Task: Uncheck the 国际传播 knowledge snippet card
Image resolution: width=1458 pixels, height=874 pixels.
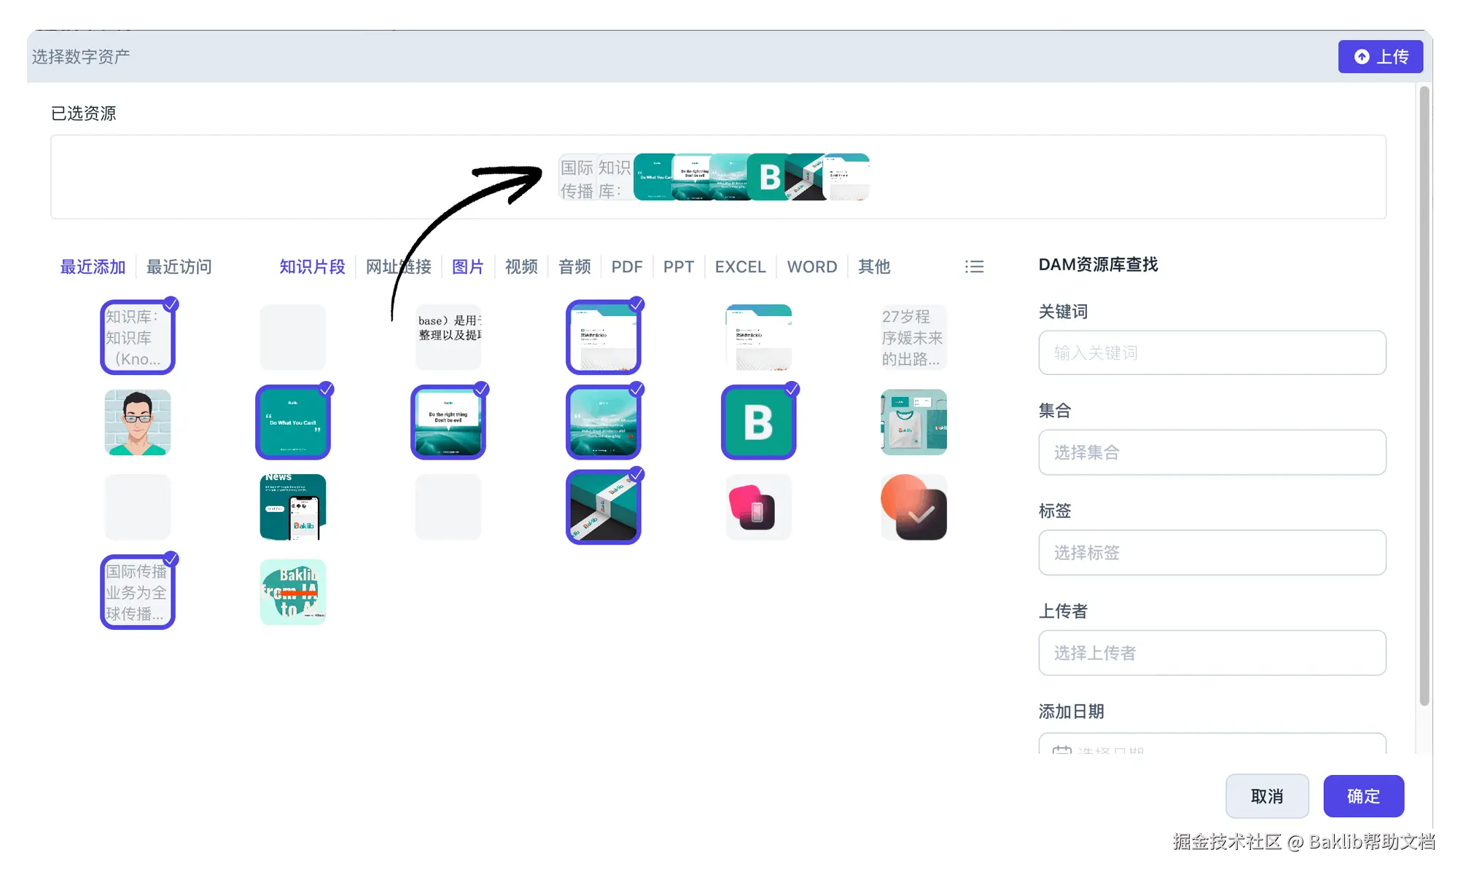Action: [x=138, y=591]
